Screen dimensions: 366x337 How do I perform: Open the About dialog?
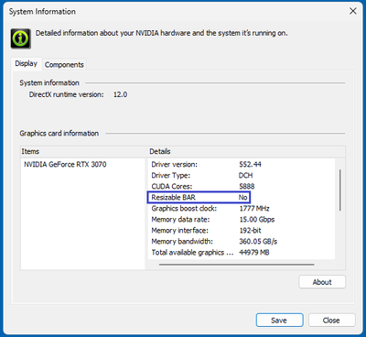[322, 282]
